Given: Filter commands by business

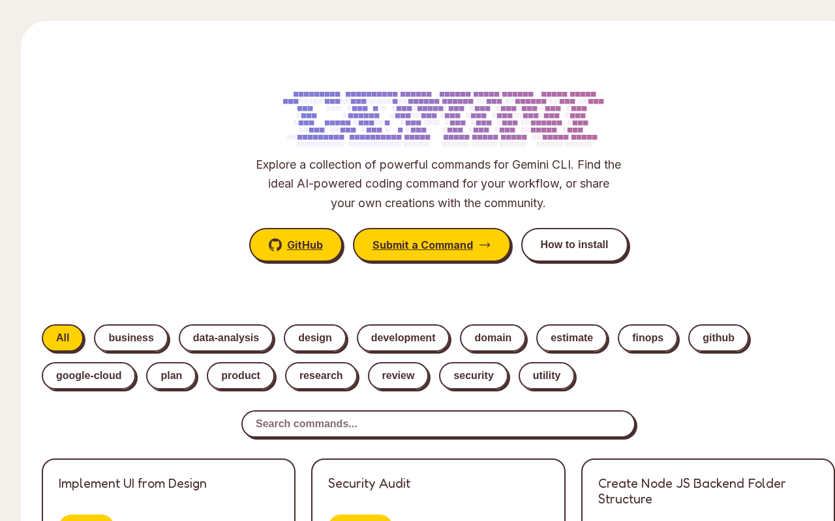Looking at the screenshot, I should coord(131,338).
